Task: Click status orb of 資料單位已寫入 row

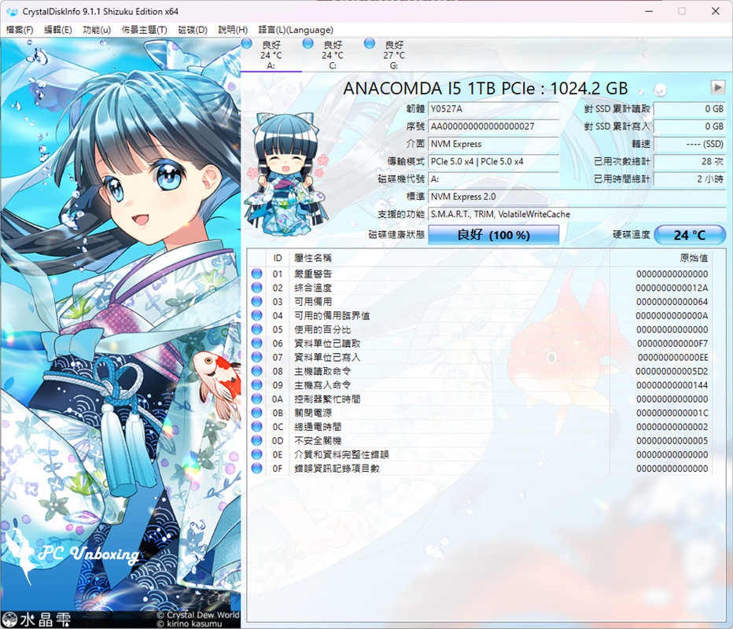Action: point(256,357)
